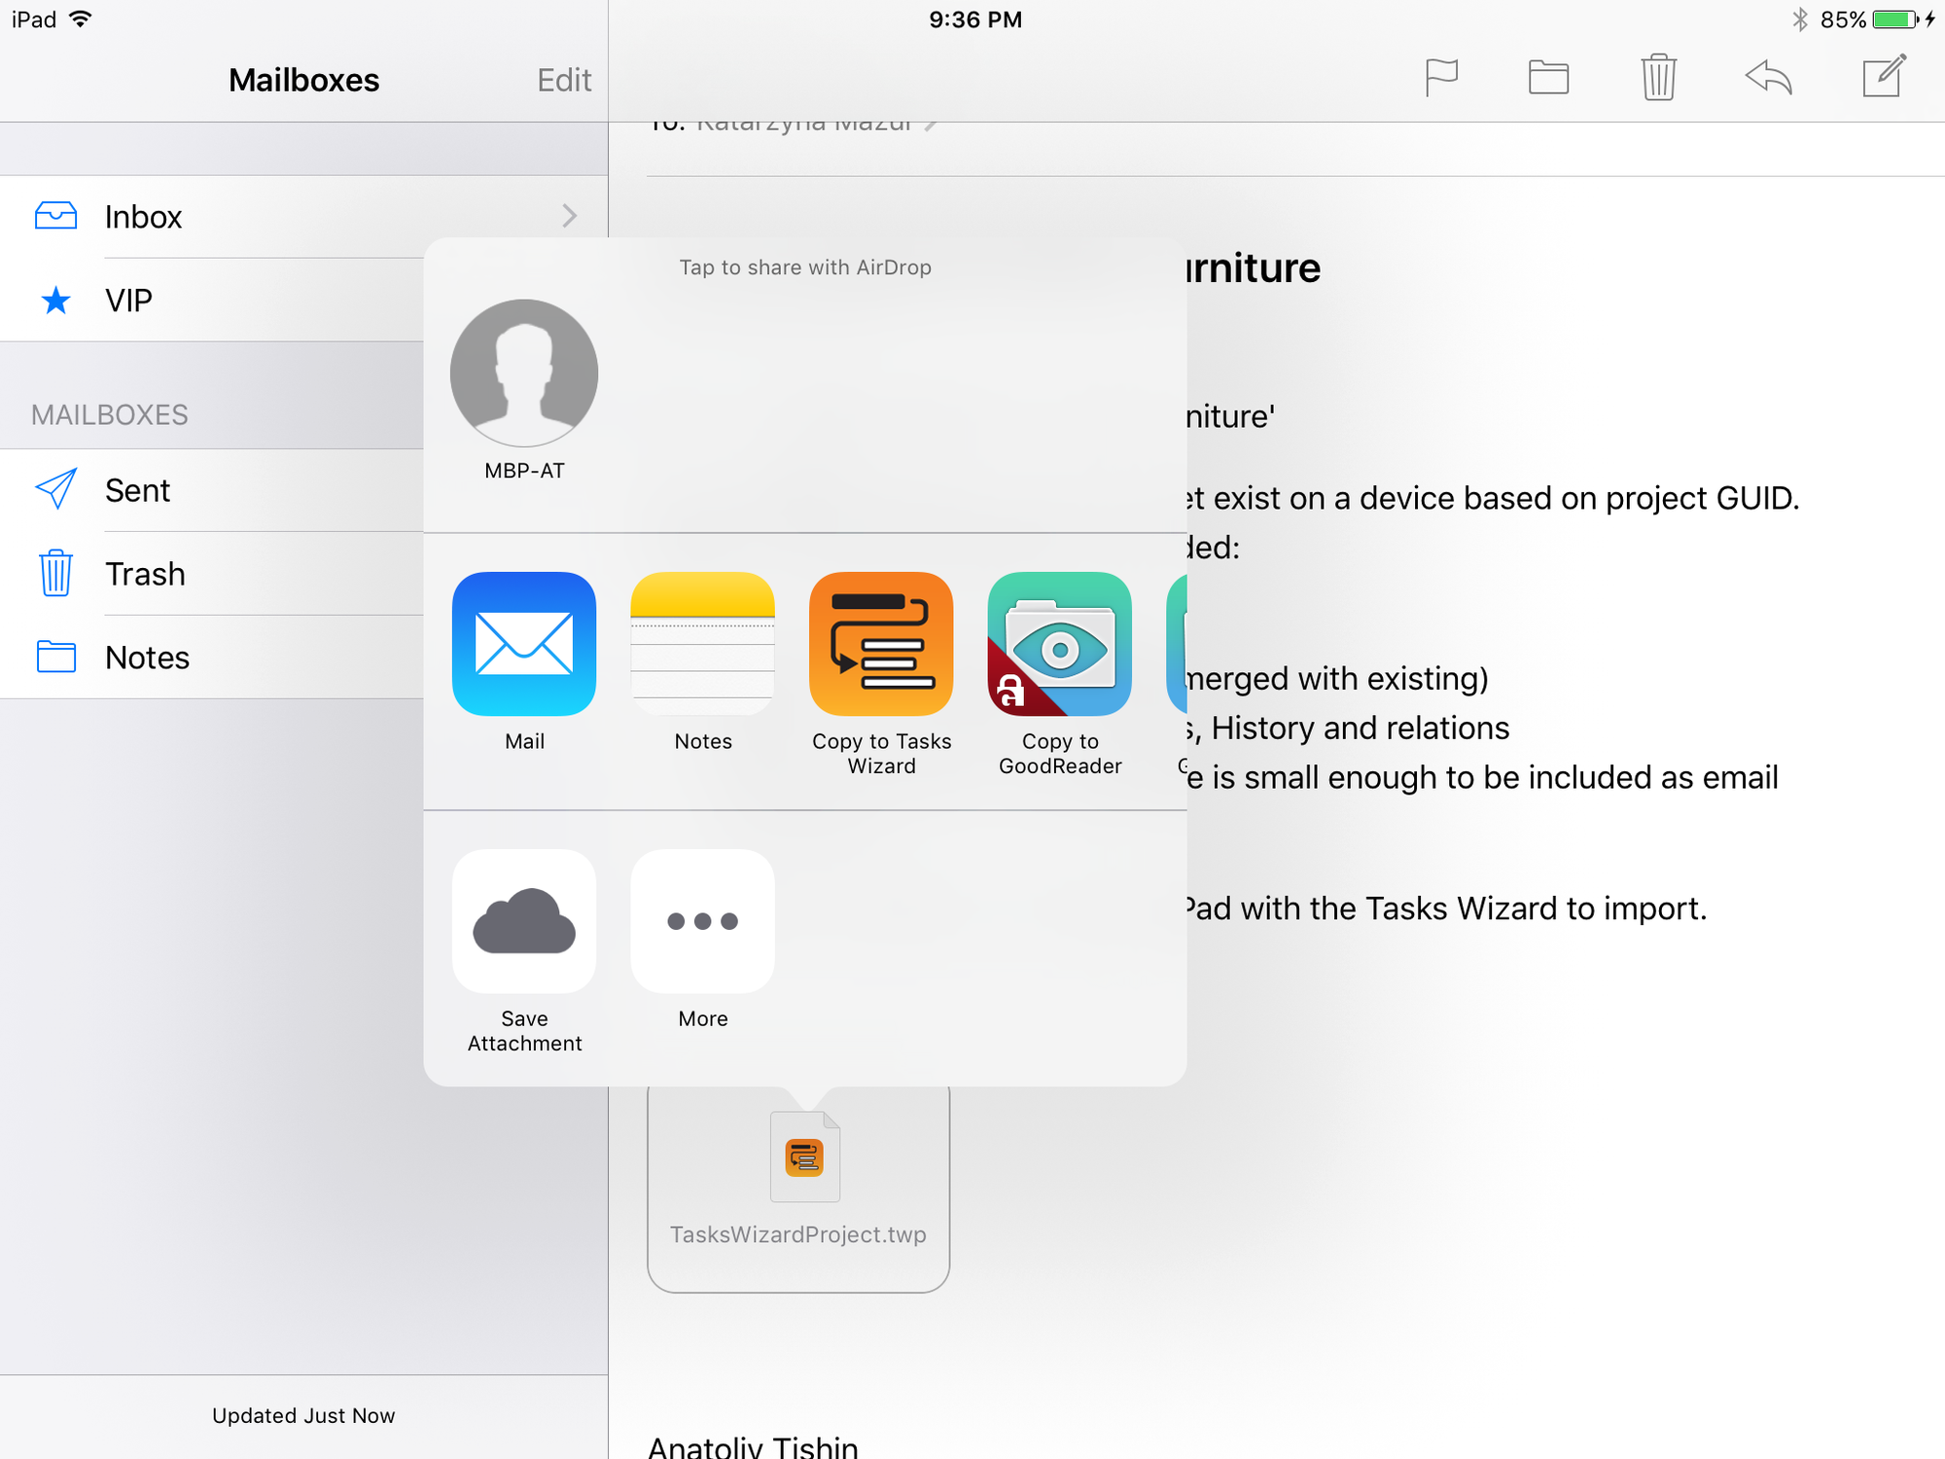Tap the Updated Just Now status text
Viewport: 1945px width, 1459px height.
tap(303, 1416)
